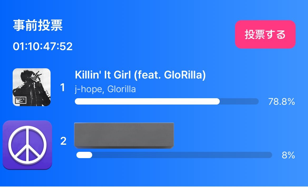Select the 8% vote percentage label
This screenshot has height=187, width=308.
click(x=288, y=155)
